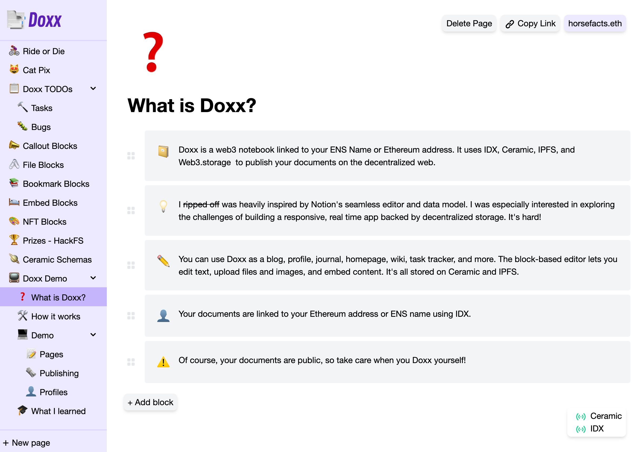
Task: Click the tools icon beside How it works
Action: 22,316
